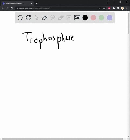Open the tab search dropdown chevron
The width and height of the screenshot is (130, 140).
(108, 2)
